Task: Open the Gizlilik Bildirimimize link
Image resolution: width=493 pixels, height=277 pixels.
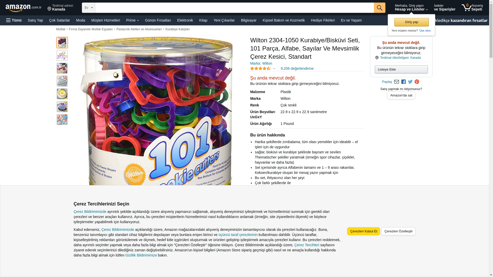Action: tap(141, 255)
